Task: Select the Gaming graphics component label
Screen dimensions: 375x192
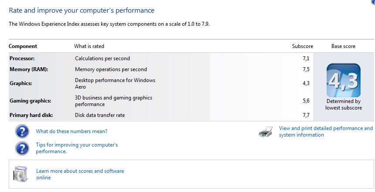Action: point(31,101)
